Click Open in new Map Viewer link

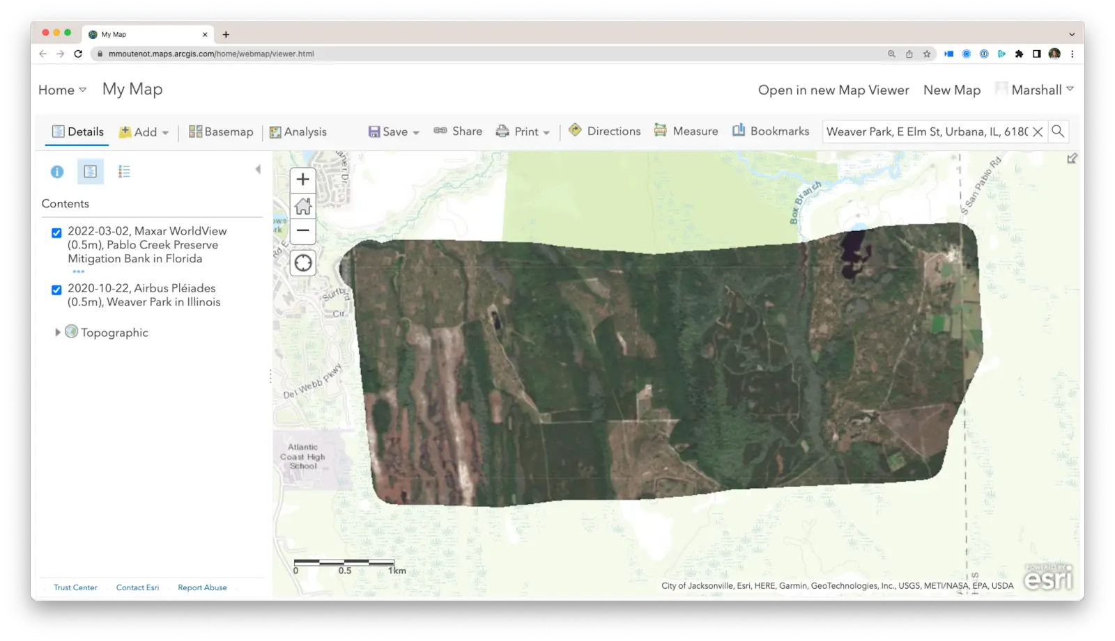tap(833, 90)
